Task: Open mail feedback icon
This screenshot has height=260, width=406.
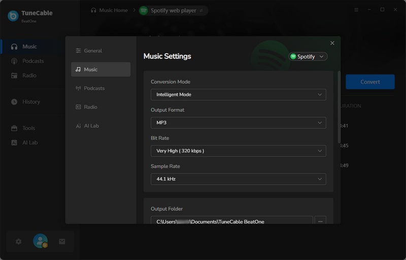Action: tap(62, 241)
